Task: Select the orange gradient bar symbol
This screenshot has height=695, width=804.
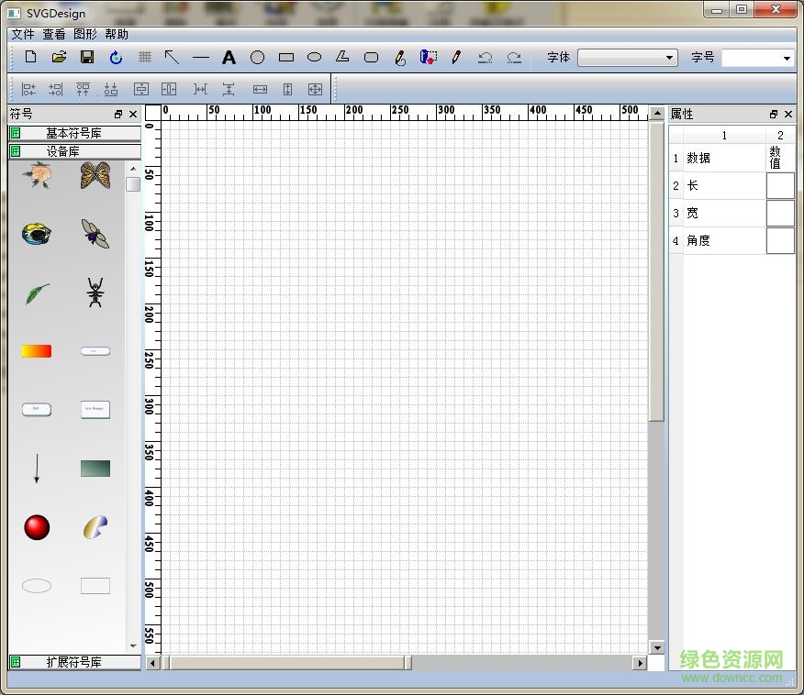Action: click(37, 351)
